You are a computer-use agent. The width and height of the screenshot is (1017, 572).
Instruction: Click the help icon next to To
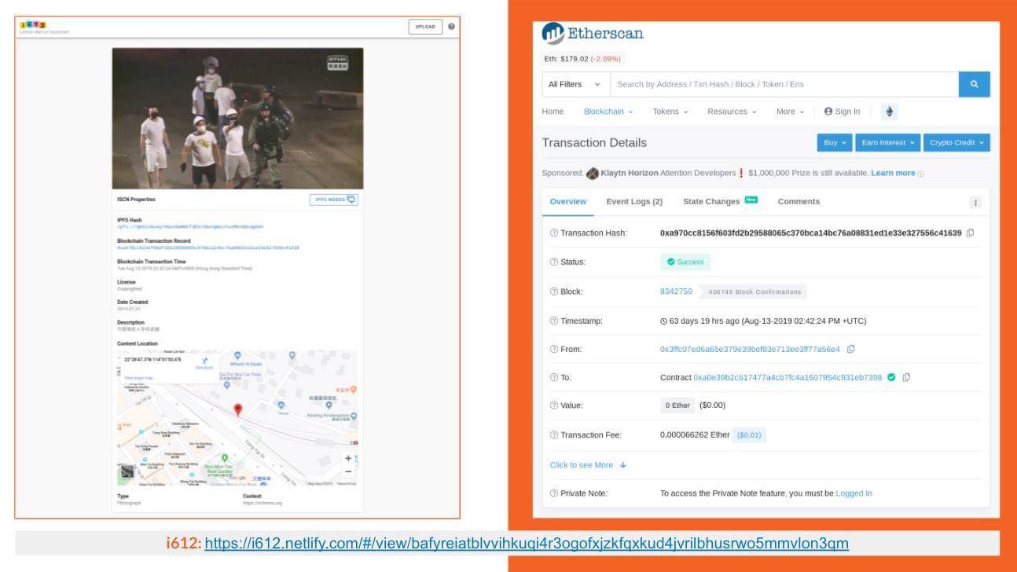point(554,377)
